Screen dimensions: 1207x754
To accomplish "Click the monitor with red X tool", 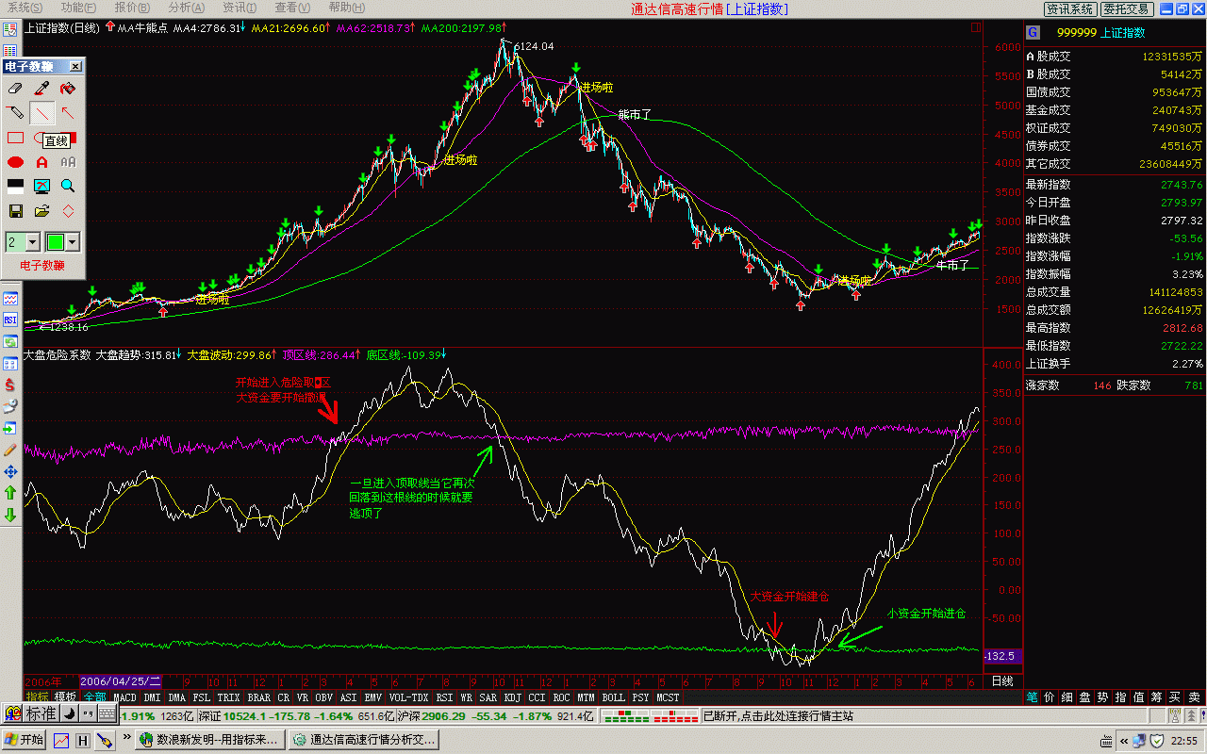I will [41, 187].
